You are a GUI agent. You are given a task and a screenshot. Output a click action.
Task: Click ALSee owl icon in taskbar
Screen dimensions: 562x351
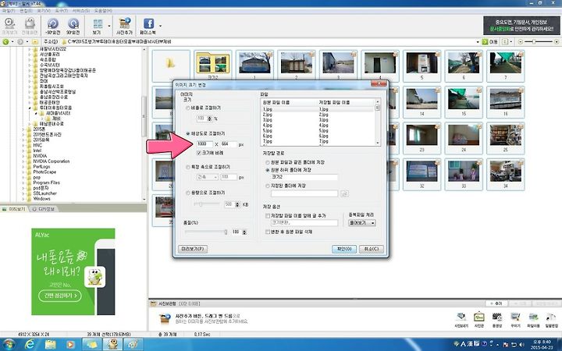(x=113, y=345)
